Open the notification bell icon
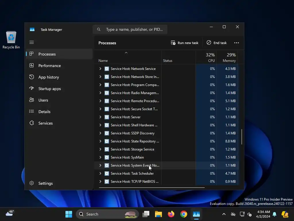The image size is (294, 221). point(274,214)
